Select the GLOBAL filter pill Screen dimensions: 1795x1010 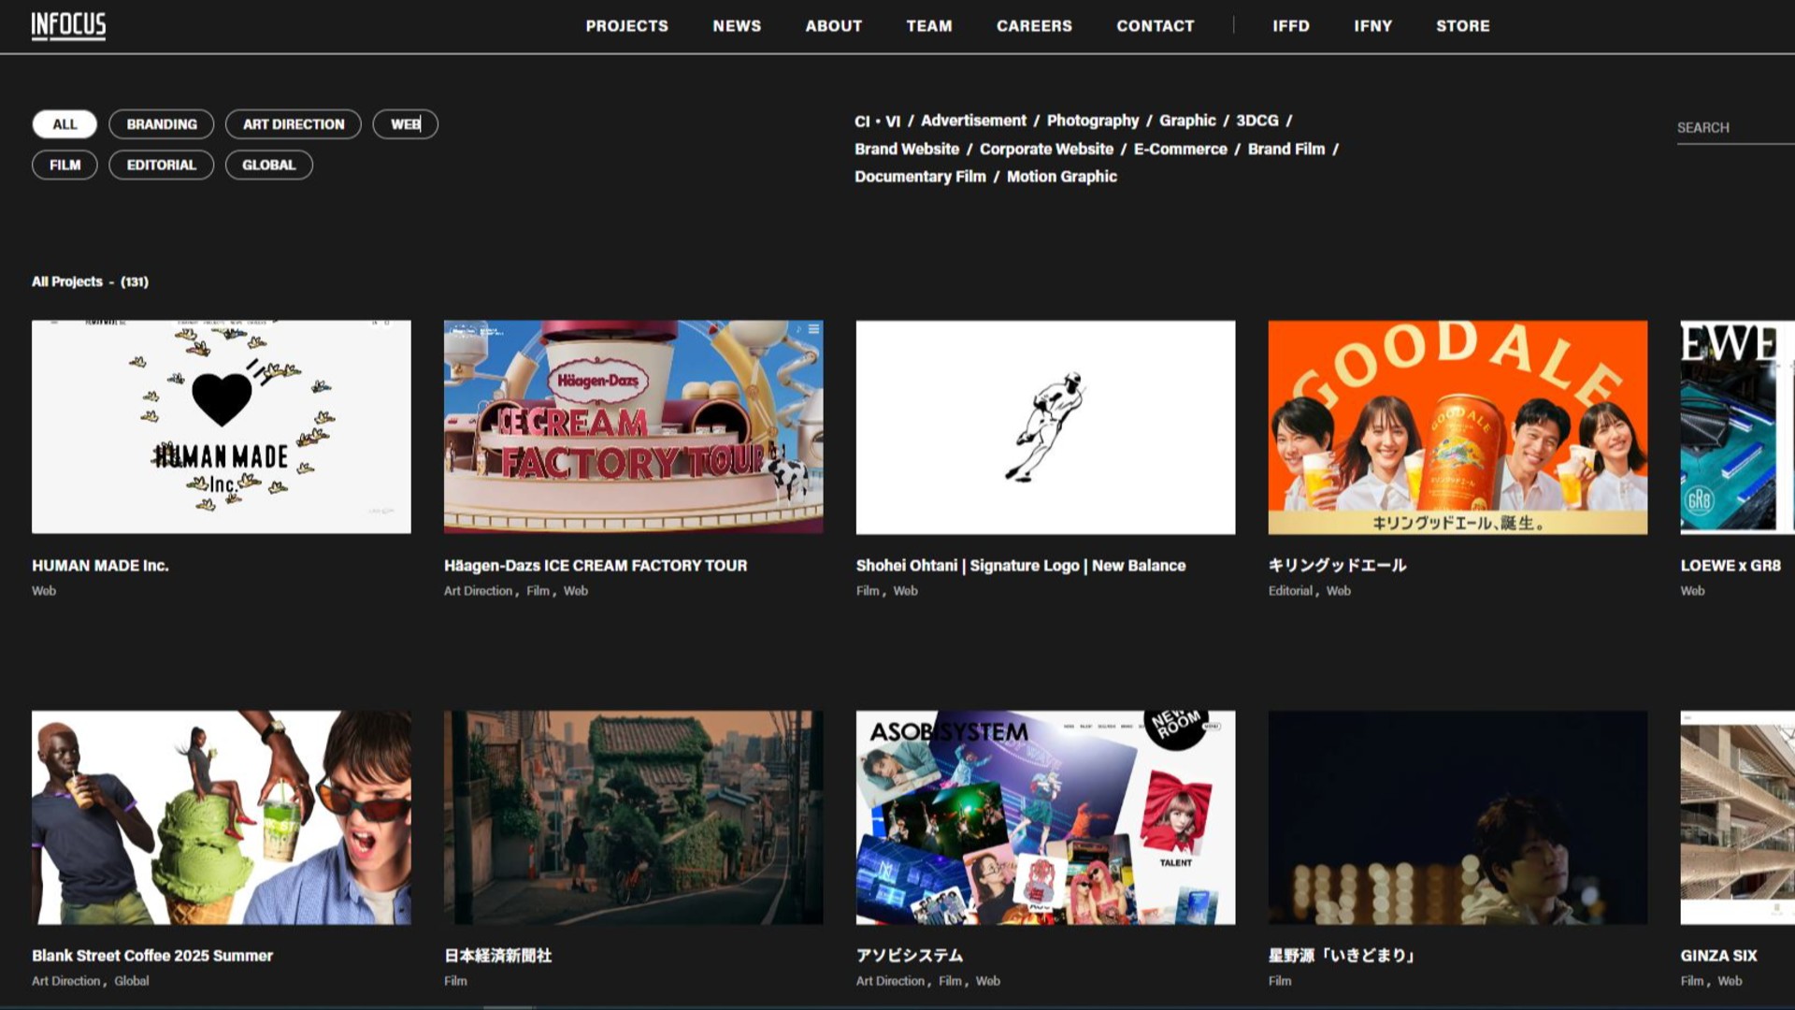(x=268, y=166)
